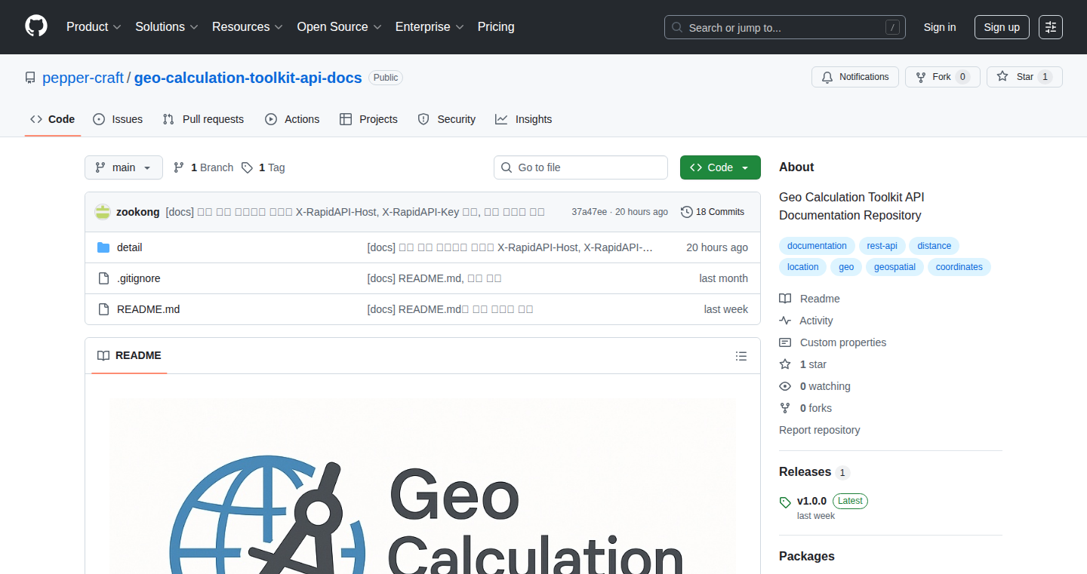Click the zookong avatar image
Viewport: 1087px width, 574px height.
103,212
